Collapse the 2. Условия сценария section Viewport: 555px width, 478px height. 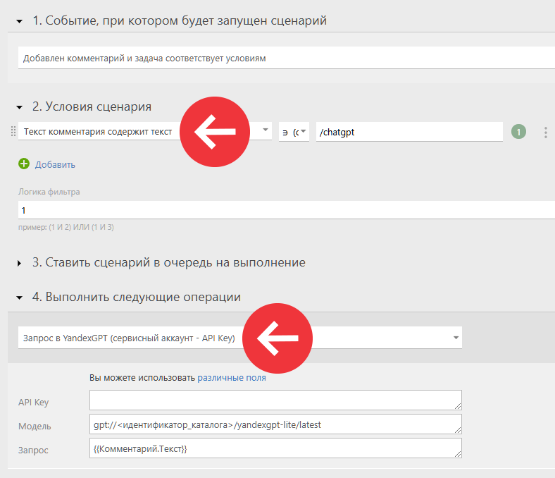point(20,107)
